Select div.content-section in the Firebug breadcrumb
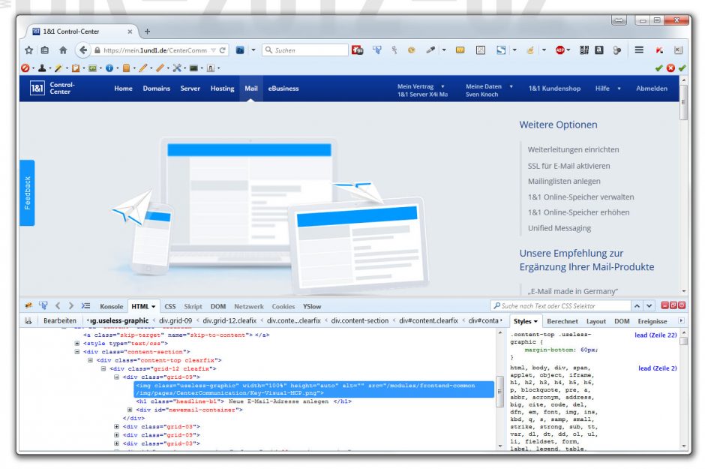This screenshot has height=469, width=705. click(x=360, y=320)
